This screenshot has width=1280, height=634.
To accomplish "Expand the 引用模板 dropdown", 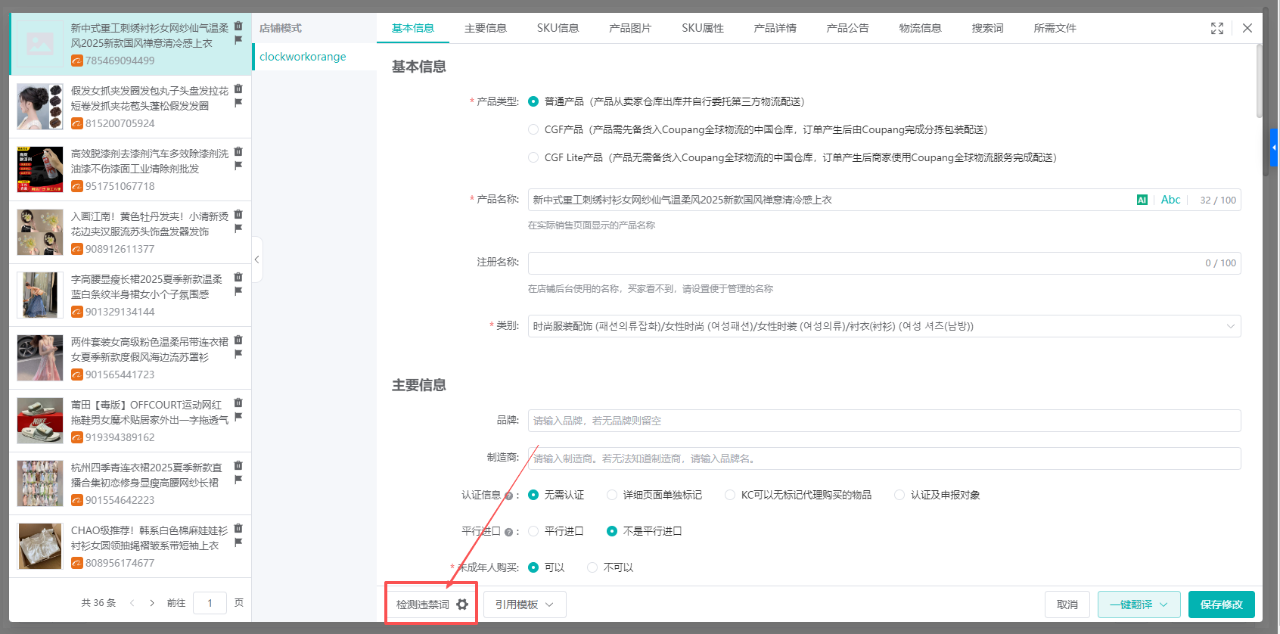I will pyautogui.click(x=525, y=604).
